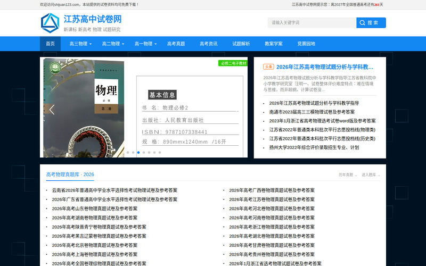
Task: Click the 高考 countdown notice with 261天
Action: point(338,5)
